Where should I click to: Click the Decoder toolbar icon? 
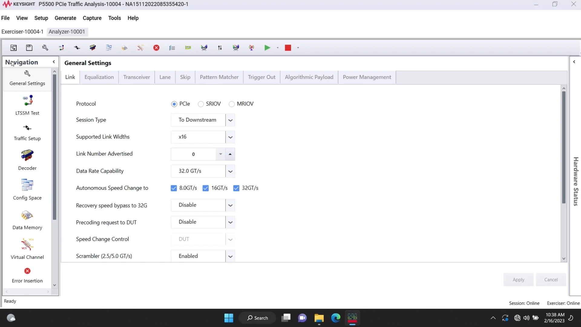point(93,48)
